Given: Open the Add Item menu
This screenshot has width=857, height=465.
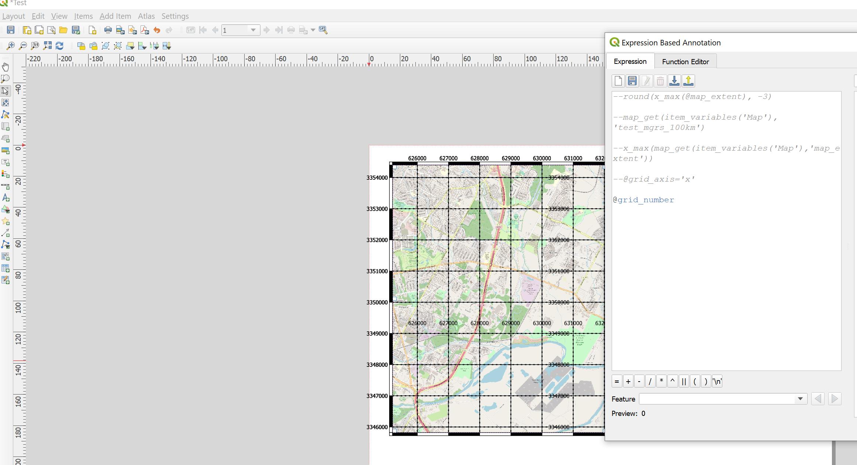Looking at the screenshot, I should pyautogui.click(x=115, y=16).
